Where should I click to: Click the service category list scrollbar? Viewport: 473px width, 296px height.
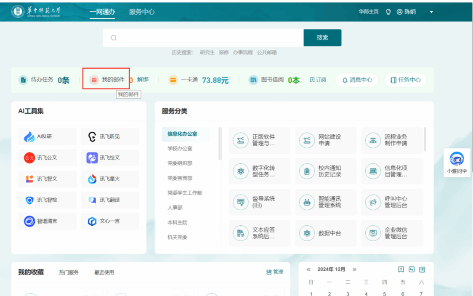point(220,144)
